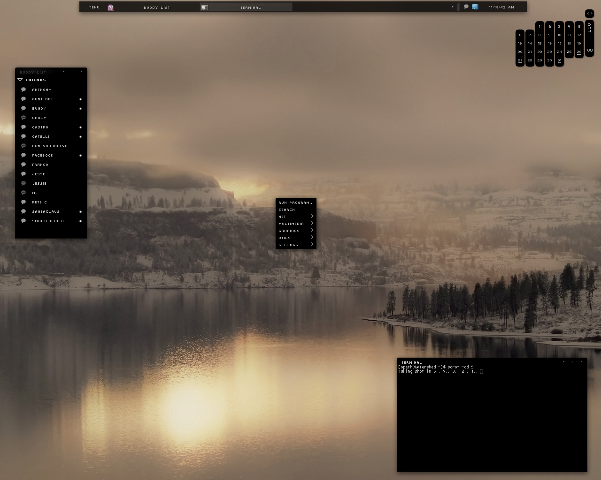The width and height of the screenshot is (601, 480).
Task: Minimize the Buddy List window
Action: coord(63,72)
